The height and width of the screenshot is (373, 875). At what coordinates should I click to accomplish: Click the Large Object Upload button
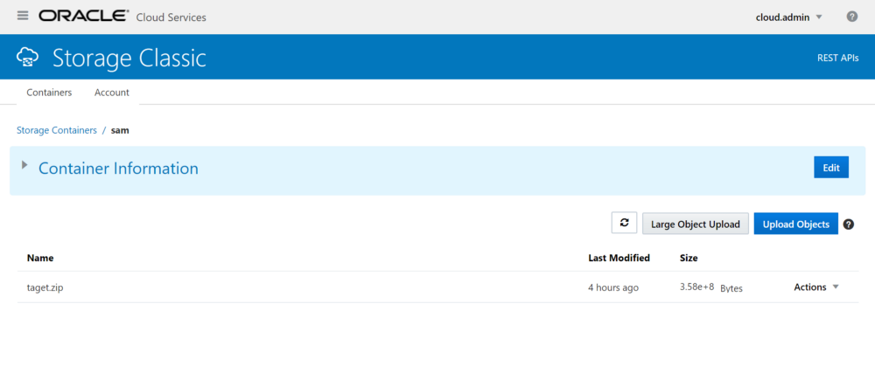(x=696, y=224)
